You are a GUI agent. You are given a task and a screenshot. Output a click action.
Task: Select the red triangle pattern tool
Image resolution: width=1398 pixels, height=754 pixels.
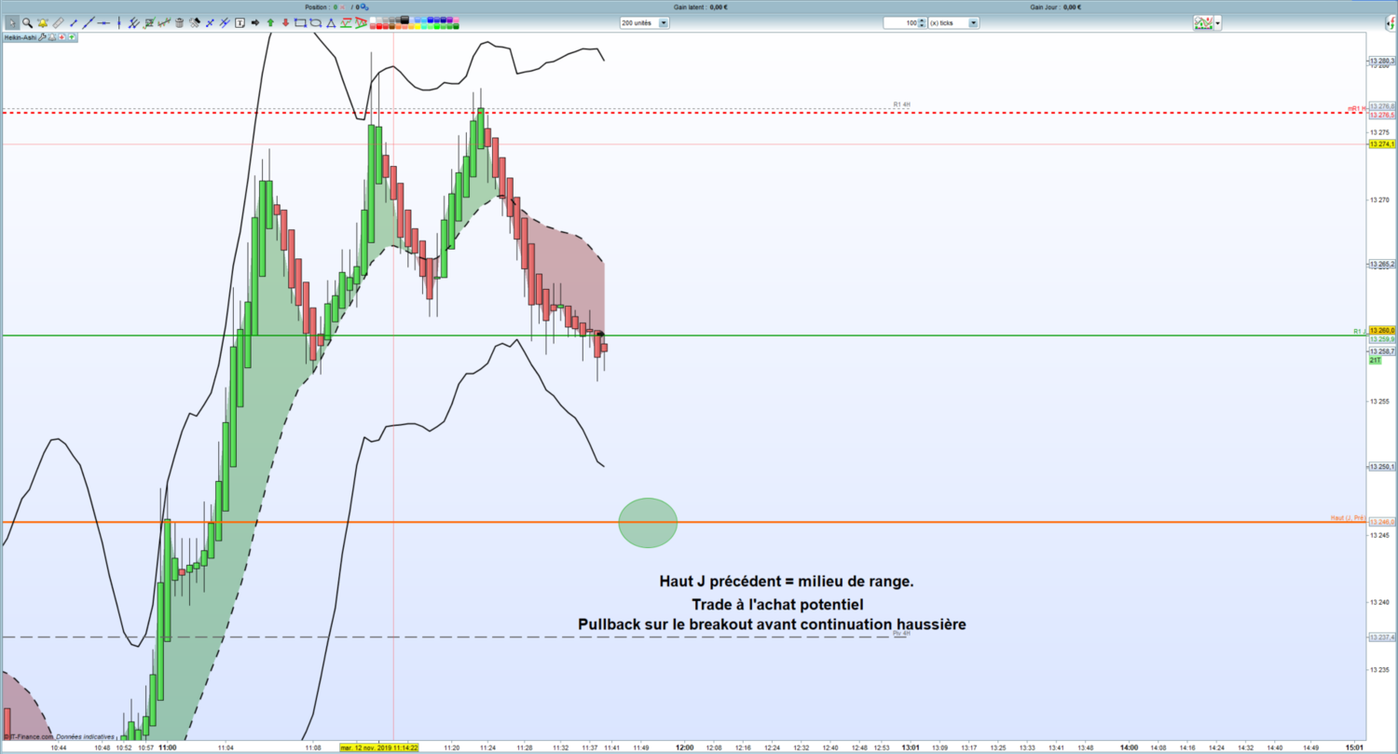(361, 22)
